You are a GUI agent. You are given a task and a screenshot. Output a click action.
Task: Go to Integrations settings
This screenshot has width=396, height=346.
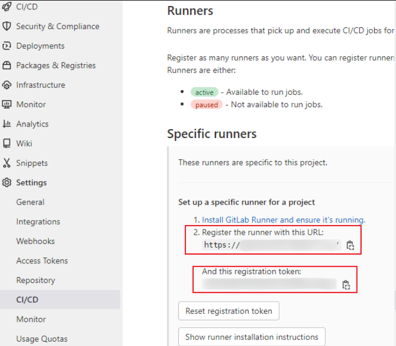point(38,222)
